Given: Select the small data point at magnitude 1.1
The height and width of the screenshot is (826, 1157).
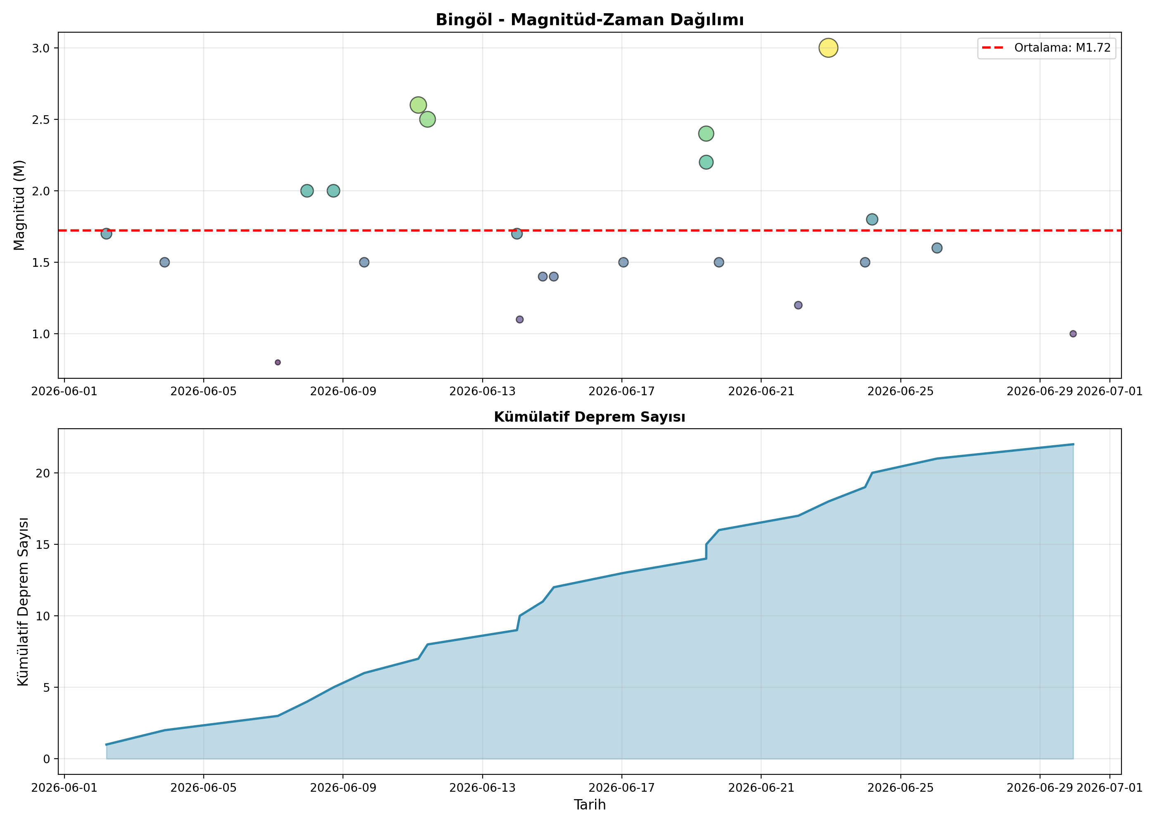Looking at the screenshot, I should click(x=519, y=319).
